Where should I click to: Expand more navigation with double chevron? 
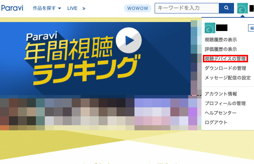(x=84, y=8)
